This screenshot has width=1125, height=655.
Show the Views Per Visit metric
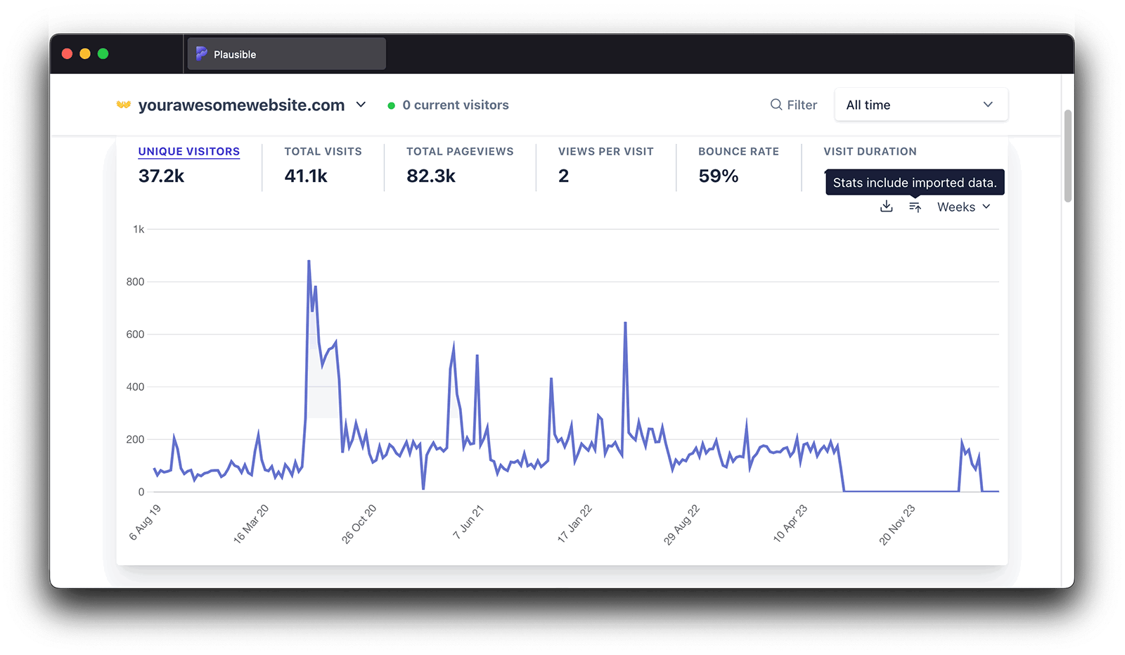605,151
